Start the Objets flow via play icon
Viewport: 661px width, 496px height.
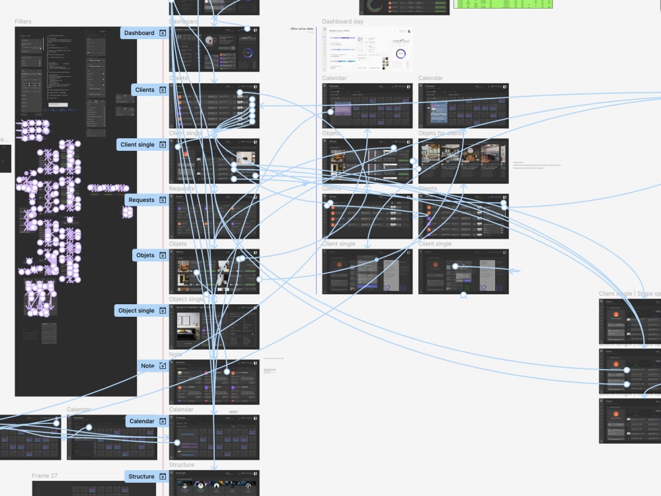pos(163,255)
